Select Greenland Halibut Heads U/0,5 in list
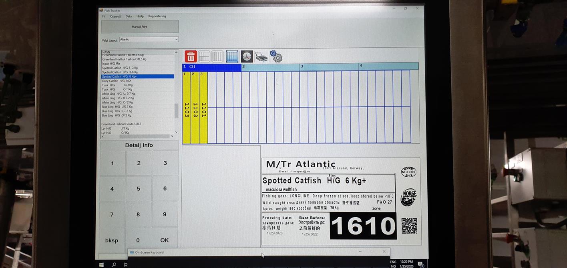 [121, 124]
